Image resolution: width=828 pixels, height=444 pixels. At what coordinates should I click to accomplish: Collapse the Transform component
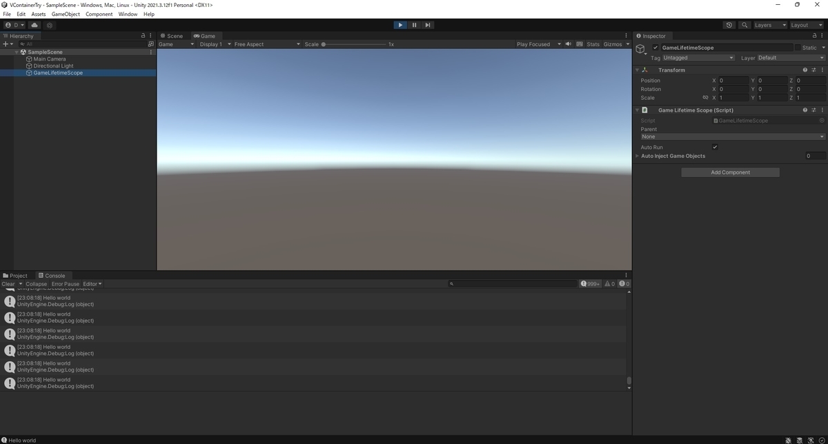point(637,70)
